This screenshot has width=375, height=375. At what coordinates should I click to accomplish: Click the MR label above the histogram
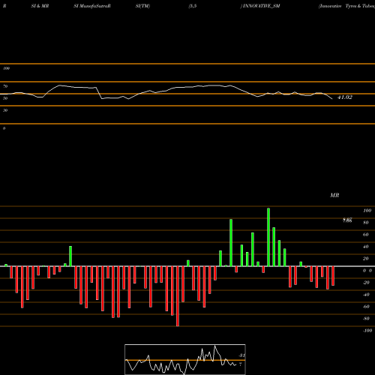[x=334, y=195]
